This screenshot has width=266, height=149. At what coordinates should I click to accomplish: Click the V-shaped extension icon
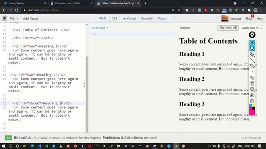point(243,10)
